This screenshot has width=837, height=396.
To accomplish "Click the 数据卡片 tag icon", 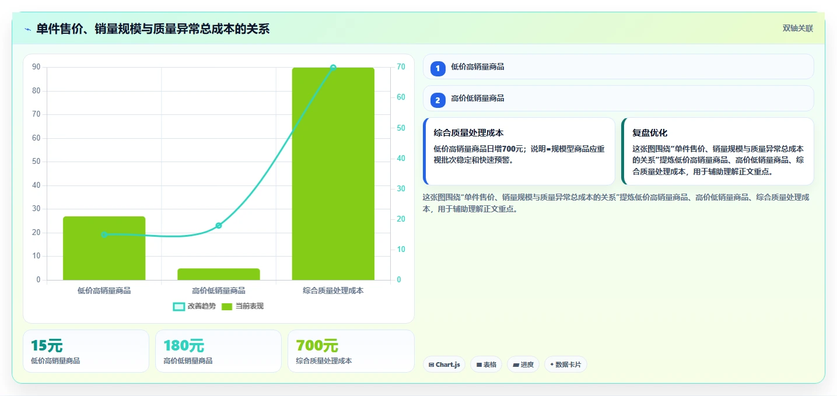I will (552, 365).
